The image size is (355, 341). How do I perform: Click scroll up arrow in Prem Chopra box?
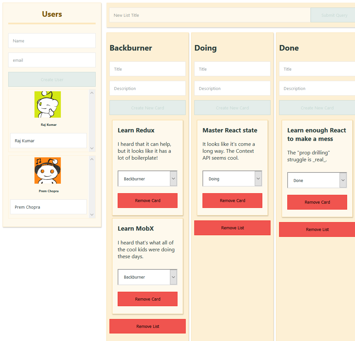[x=92, y=159]
